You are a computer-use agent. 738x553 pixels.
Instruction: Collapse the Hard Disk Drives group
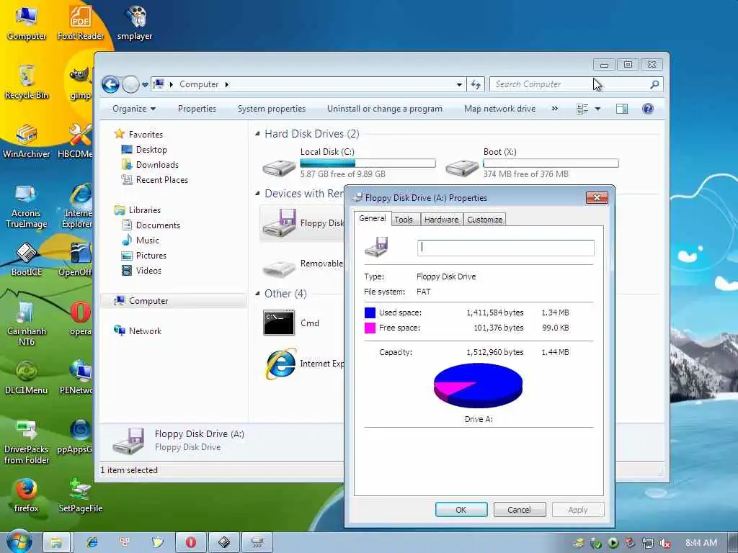[257, 134]
